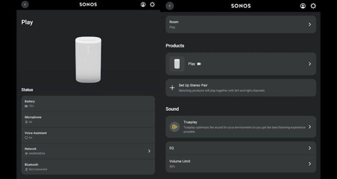337x179 pixels.
Task: Open Play product details chevron
Action: [310, 64]
